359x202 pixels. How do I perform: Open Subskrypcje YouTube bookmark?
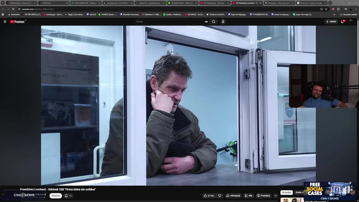tap(53, 14)
